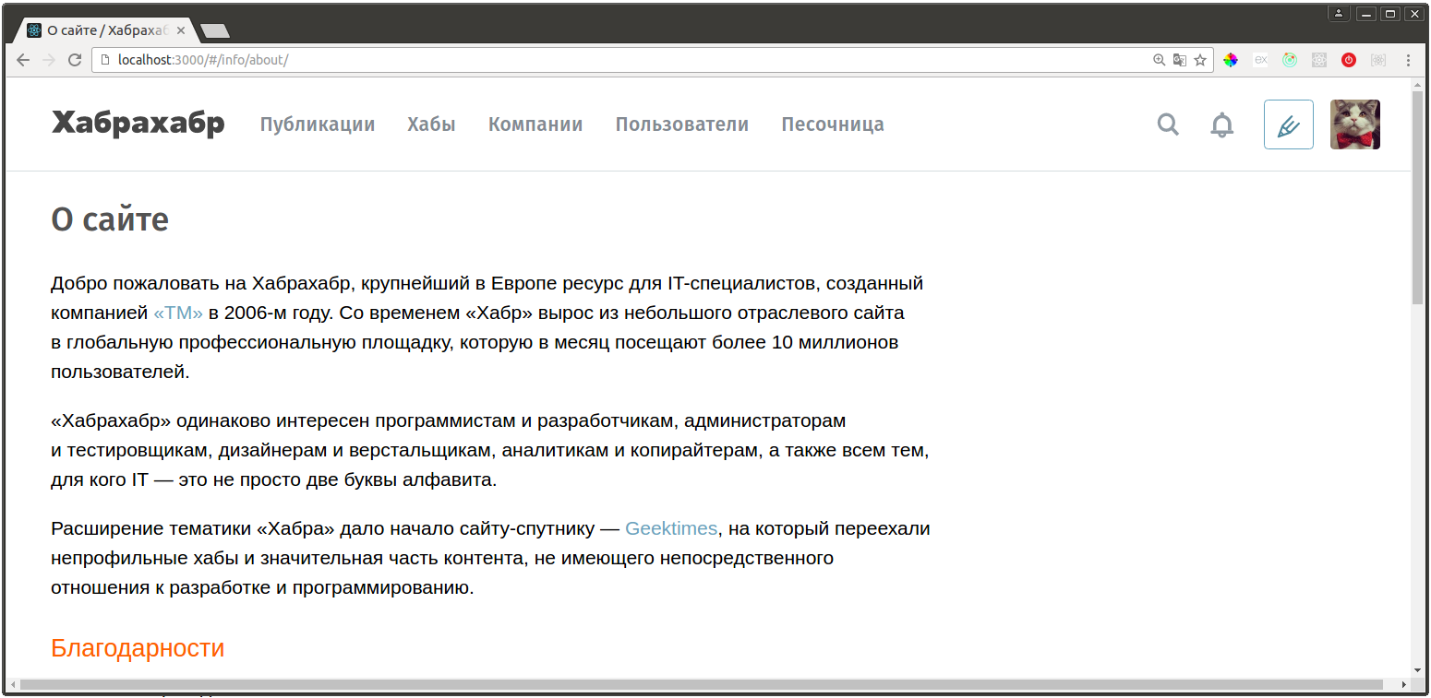This screenshot has height=698, width=1431.
Task: Click the horizontal scrollbar right arrow
Action: (x=1403, y=684)
